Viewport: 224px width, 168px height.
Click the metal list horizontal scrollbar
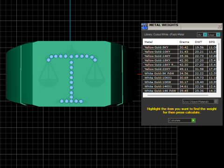click(178, 95)
